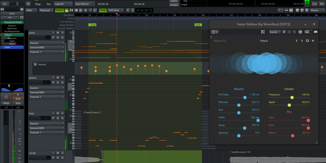Choose the Draw (pencil) tool
The width and height of the screenshot is (326, 163).
(x=90, y=10)
